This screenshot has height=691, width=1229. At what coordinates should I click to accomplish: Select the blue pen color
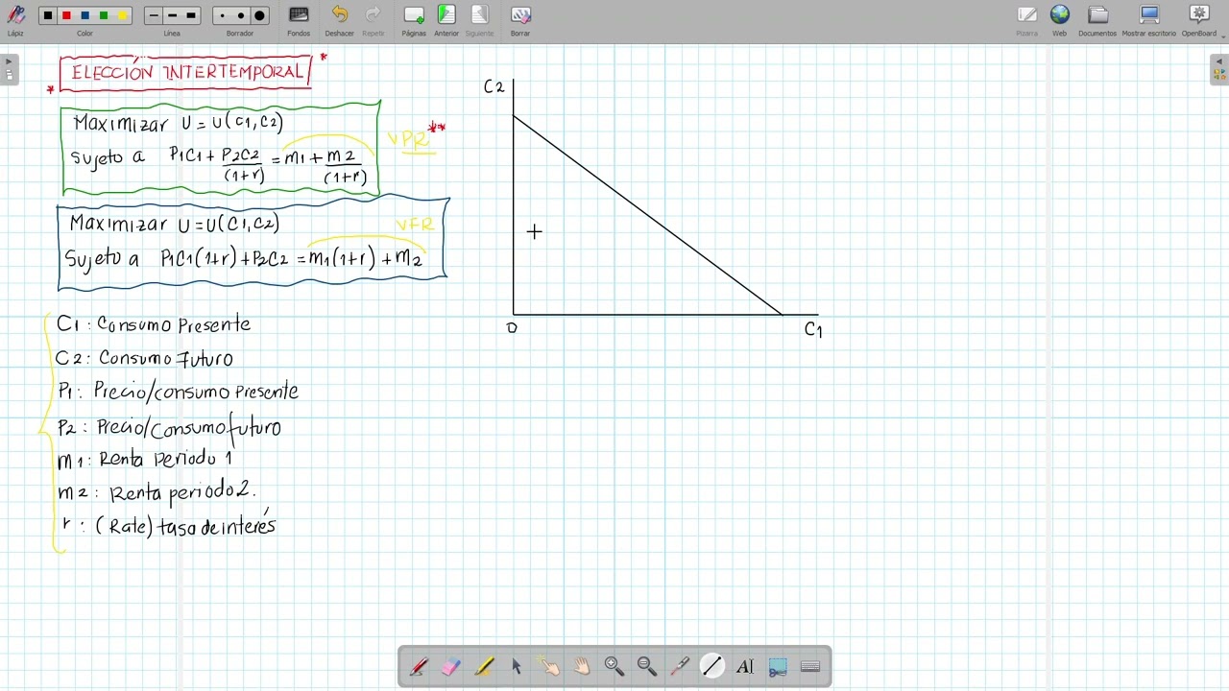coord(84,15)
